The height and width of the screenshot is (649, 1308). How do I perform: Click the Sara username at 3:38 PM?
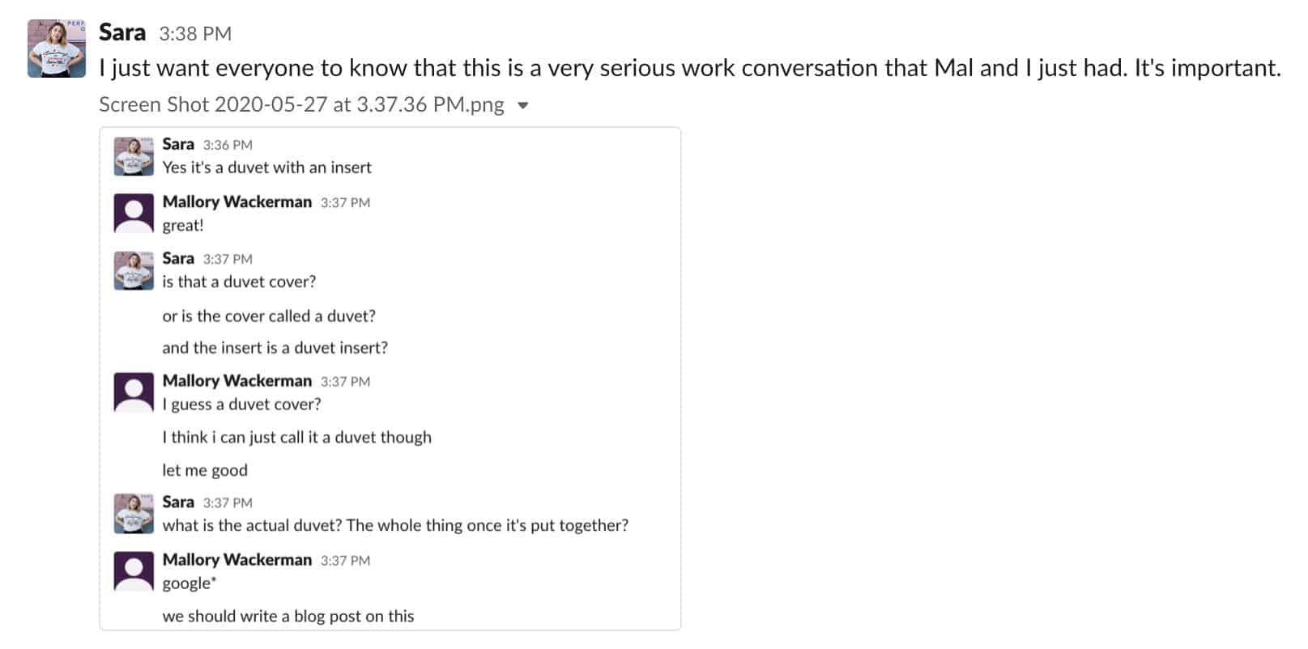pos(122,32)
